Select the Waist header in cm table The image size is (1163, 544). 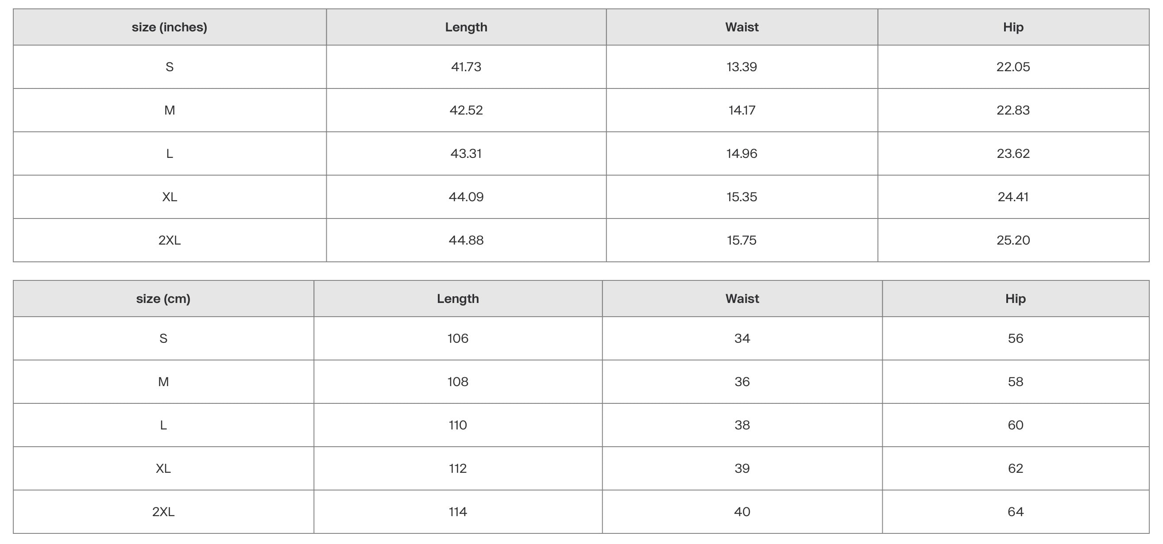coord(742,299)
